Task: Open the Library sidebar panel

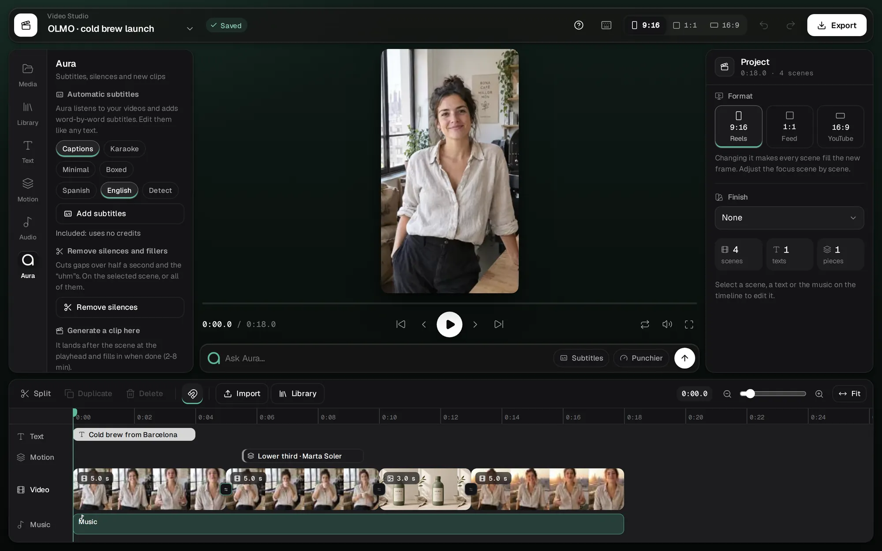Action: 28,114
